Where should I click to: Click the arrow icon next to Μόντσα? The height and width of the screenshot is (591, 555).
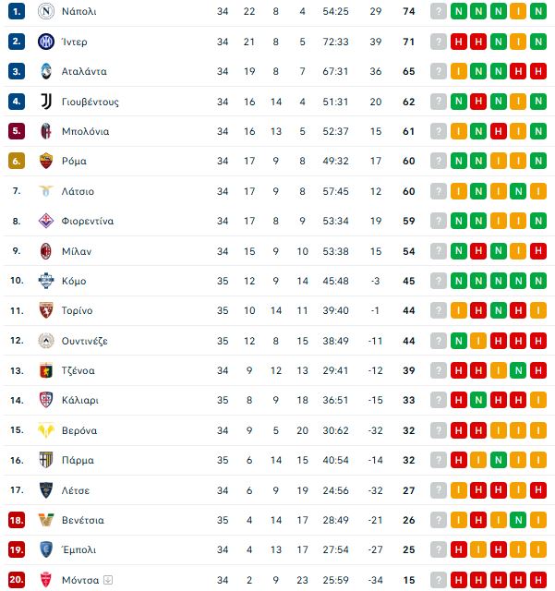(x=108, y=580)
